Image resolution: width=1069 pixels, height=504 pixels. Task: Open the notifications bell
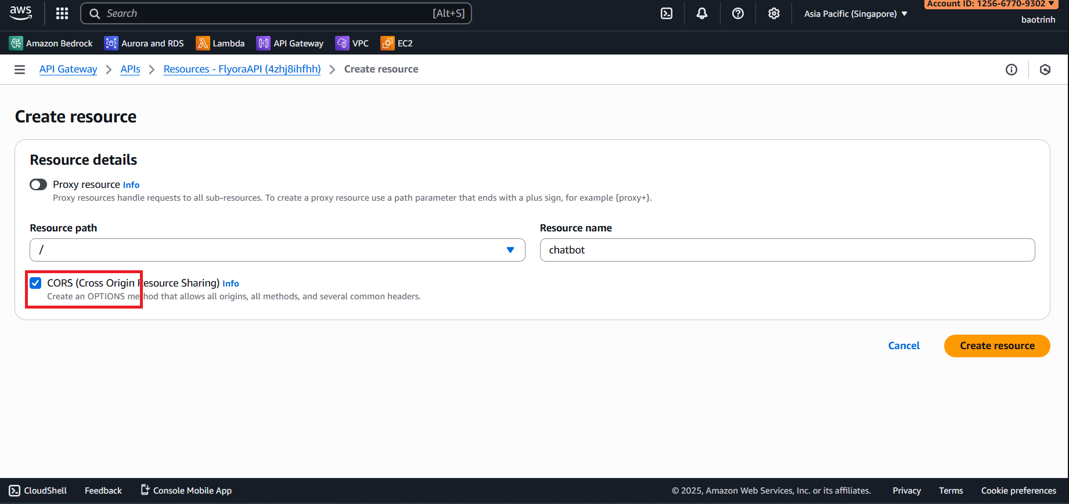point(702,13)
